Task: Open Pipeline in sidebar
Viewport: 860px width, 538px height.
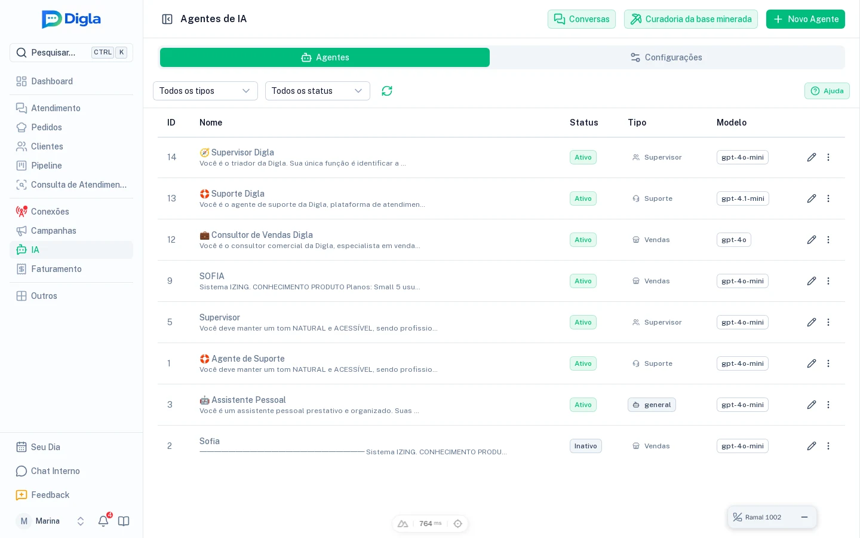Action: point(71,166)
